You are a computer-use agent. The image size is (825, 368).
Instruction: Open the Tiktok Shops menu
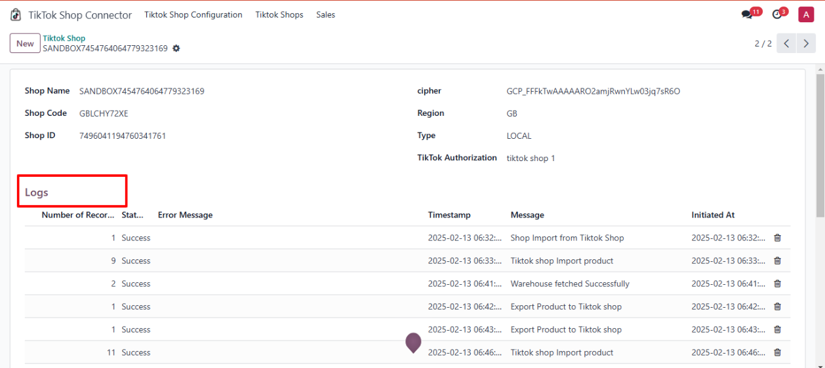point(279,14)
